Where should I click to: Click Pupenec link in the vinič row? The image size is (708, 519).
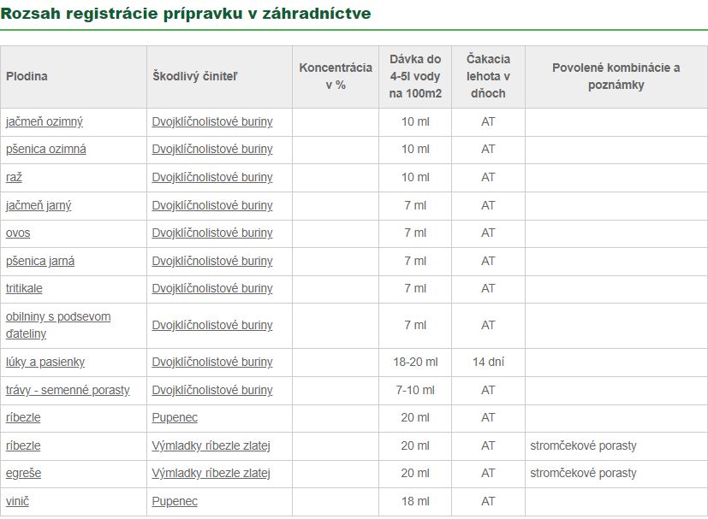[x=175, y=501]
